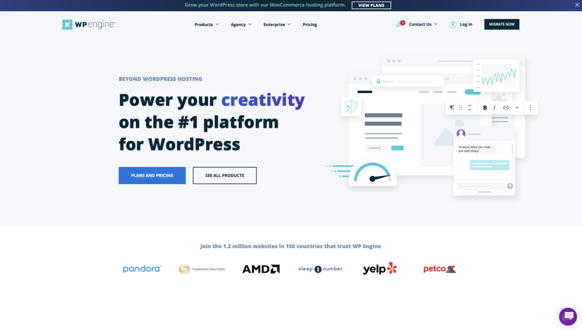The image size is (582, 330).
Task: Click the line chart thumbnail
Action: pos(496,76)
